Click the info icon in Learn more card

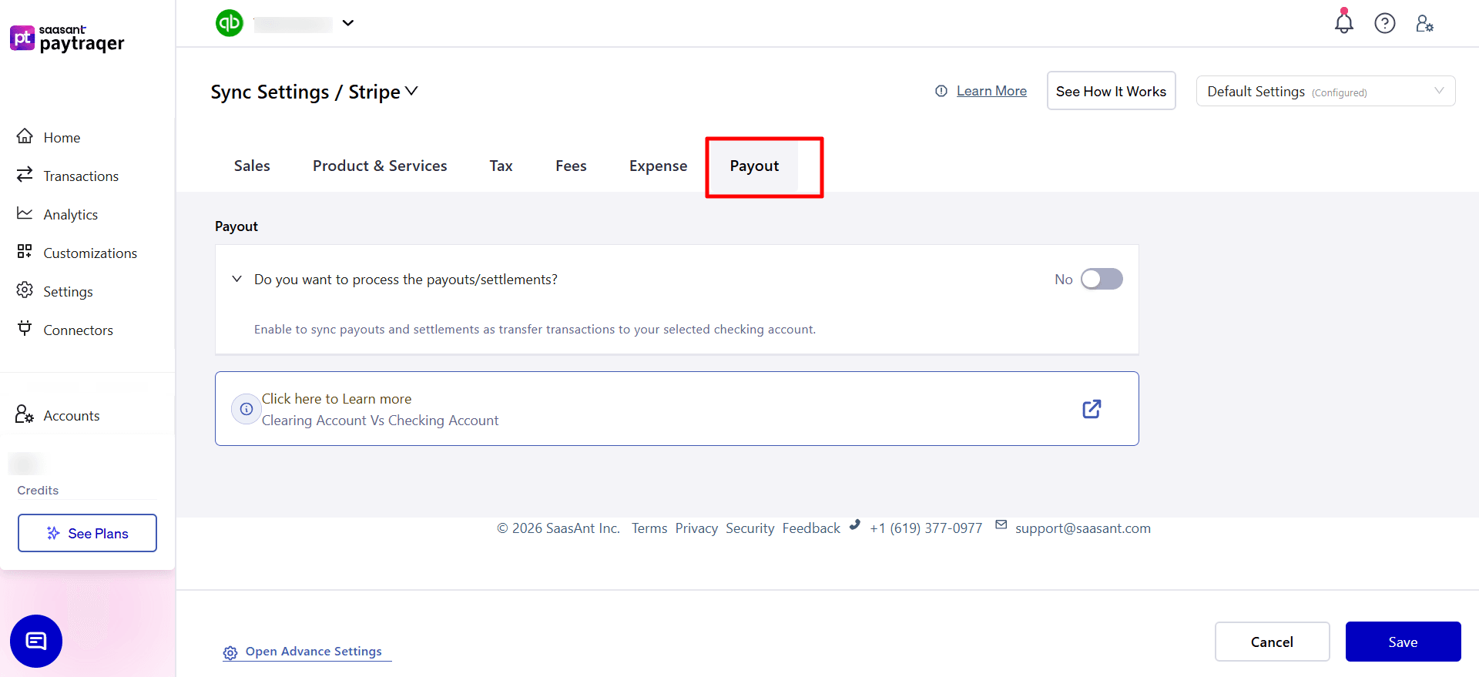point(246,409)
